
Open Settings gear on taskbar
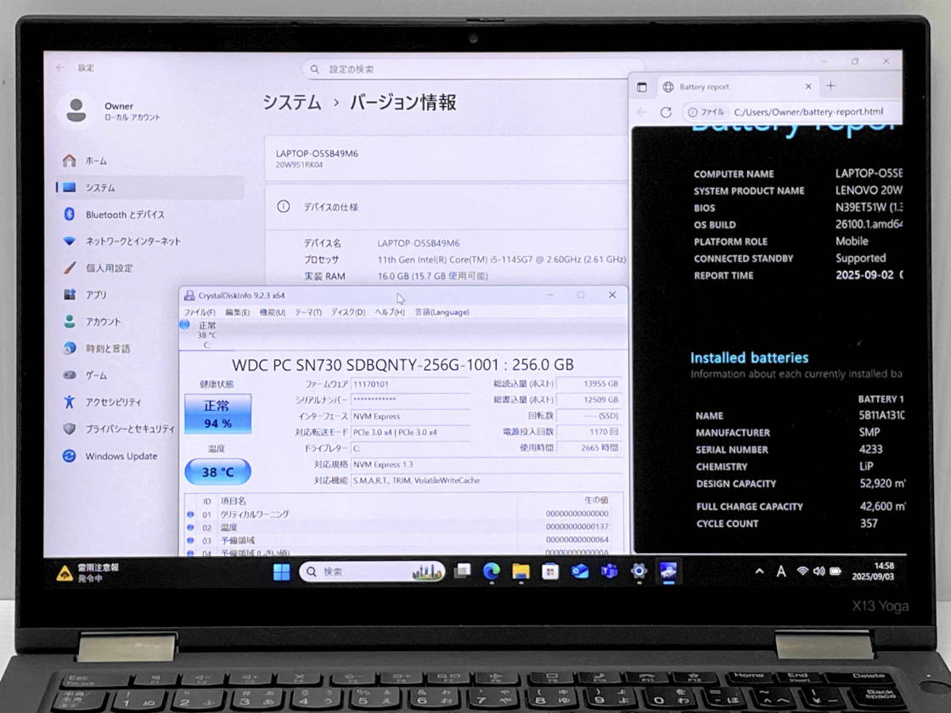coord(639,571)
